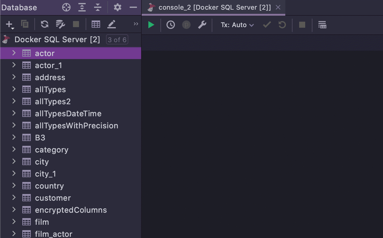Click the New plus button in Database toolbar
383x238 pixels.
[x=10, y=25]
